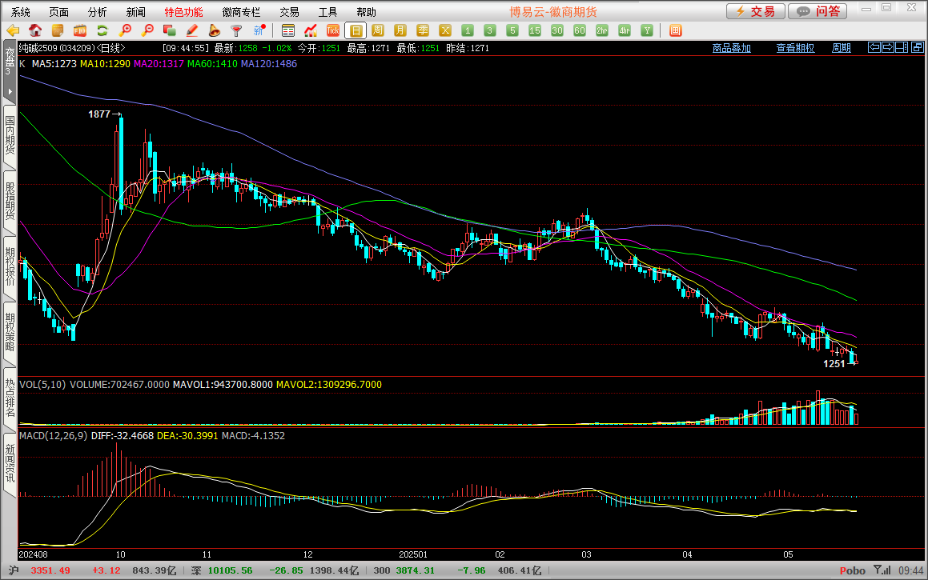928x580 pixels.
Task: Zoom in the chart with plus magnifier
Action: (x=125, y=30)
